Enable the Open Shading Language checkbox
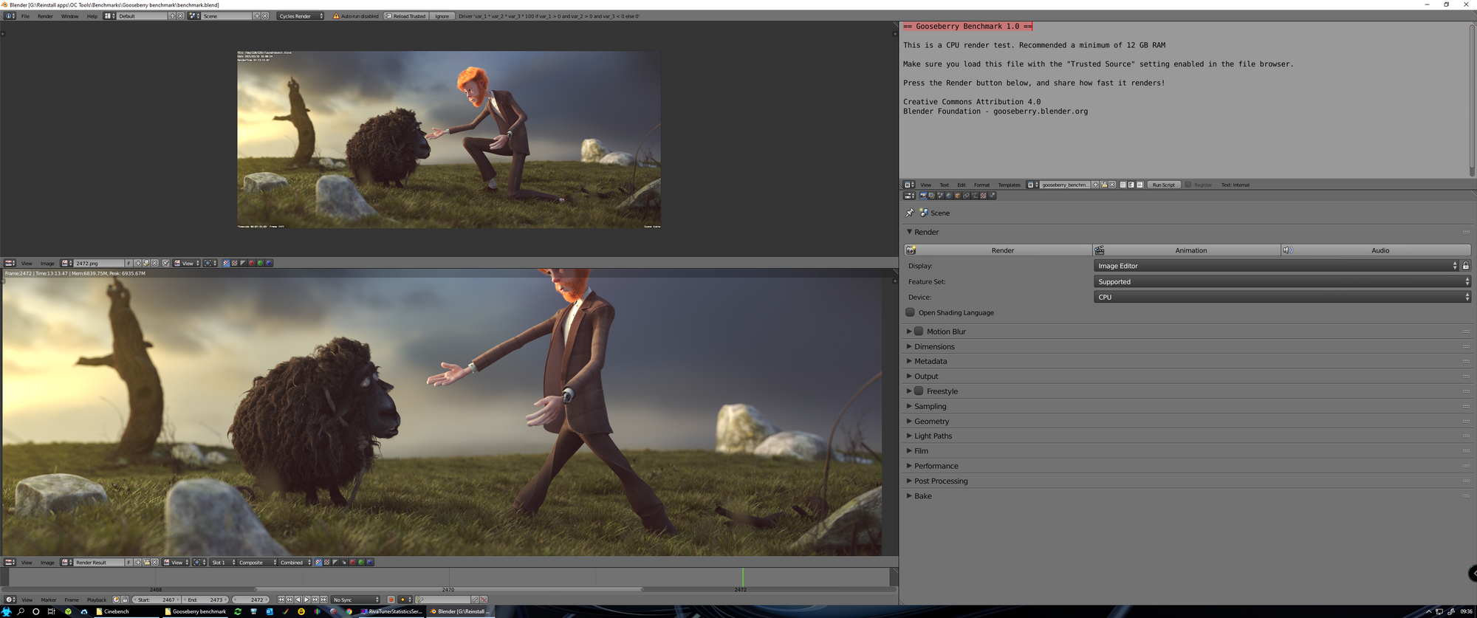1477x618 pixels. tap(911, 312)
